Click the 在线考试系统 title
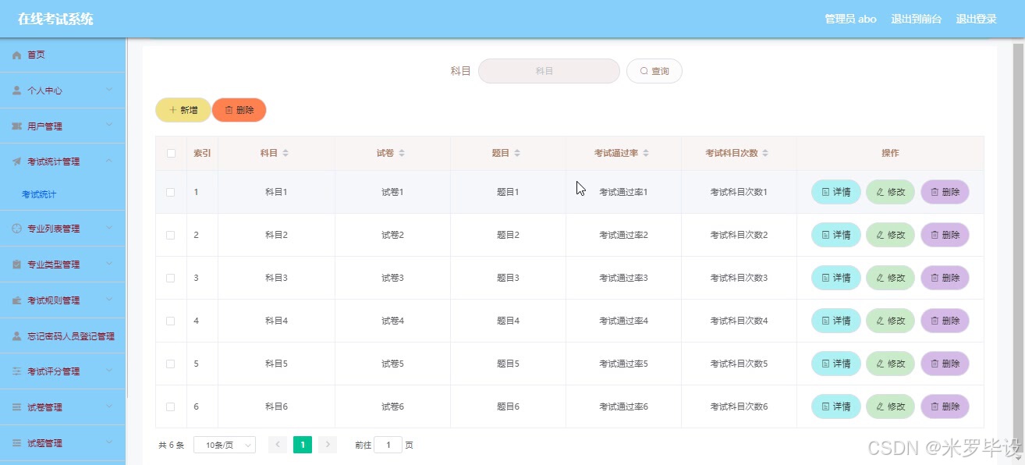This screenshot has width=1025, height=465. pyautogui.click(x=55, y=19)
